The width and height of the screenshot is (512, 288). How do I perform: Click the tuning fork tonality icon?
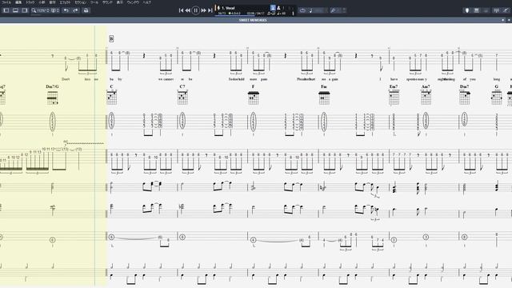(333, 10)
